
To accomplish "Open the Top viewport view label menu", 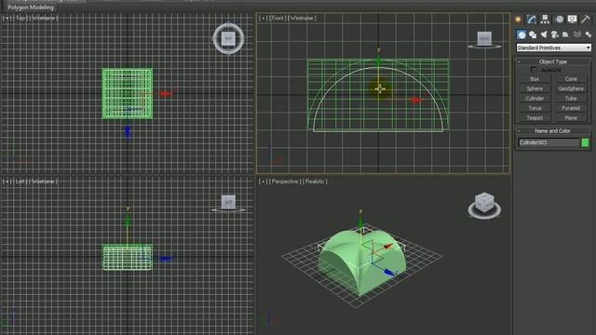I will (x=20, y=18).
